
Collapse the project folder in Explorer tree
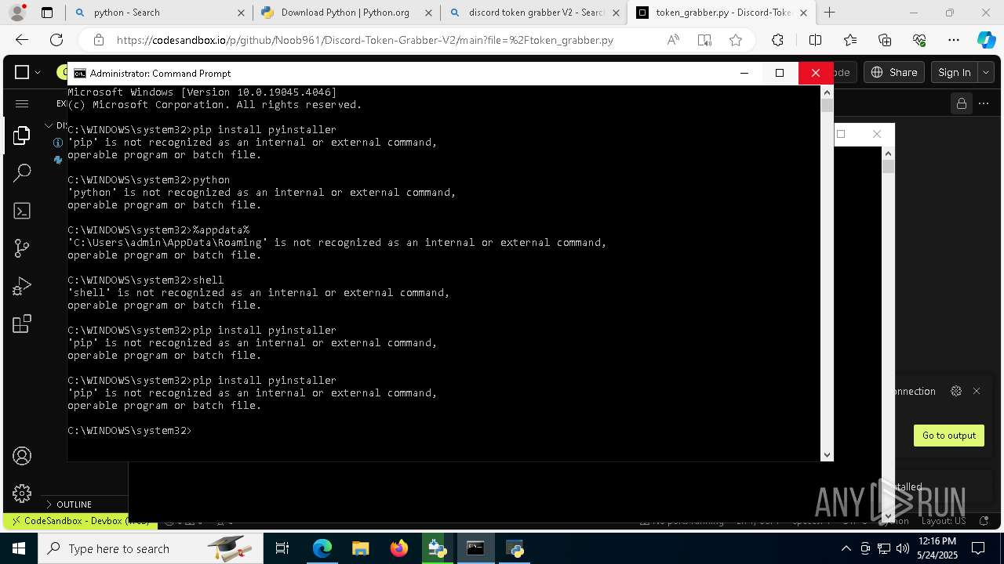[x=49, y=125]
